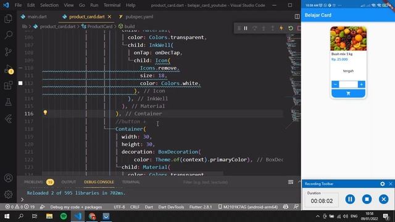Open the Go menu
This screenshot has width=395, height=222.
[x=81, y=5]
